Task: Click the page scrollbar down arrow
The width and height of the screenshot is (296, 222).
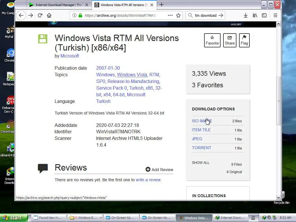Action: tap(278, 198)
